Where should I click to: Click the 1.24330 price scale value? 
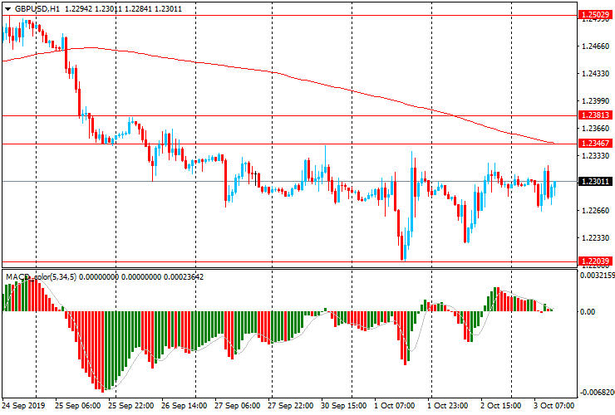(x=596, y=74)
